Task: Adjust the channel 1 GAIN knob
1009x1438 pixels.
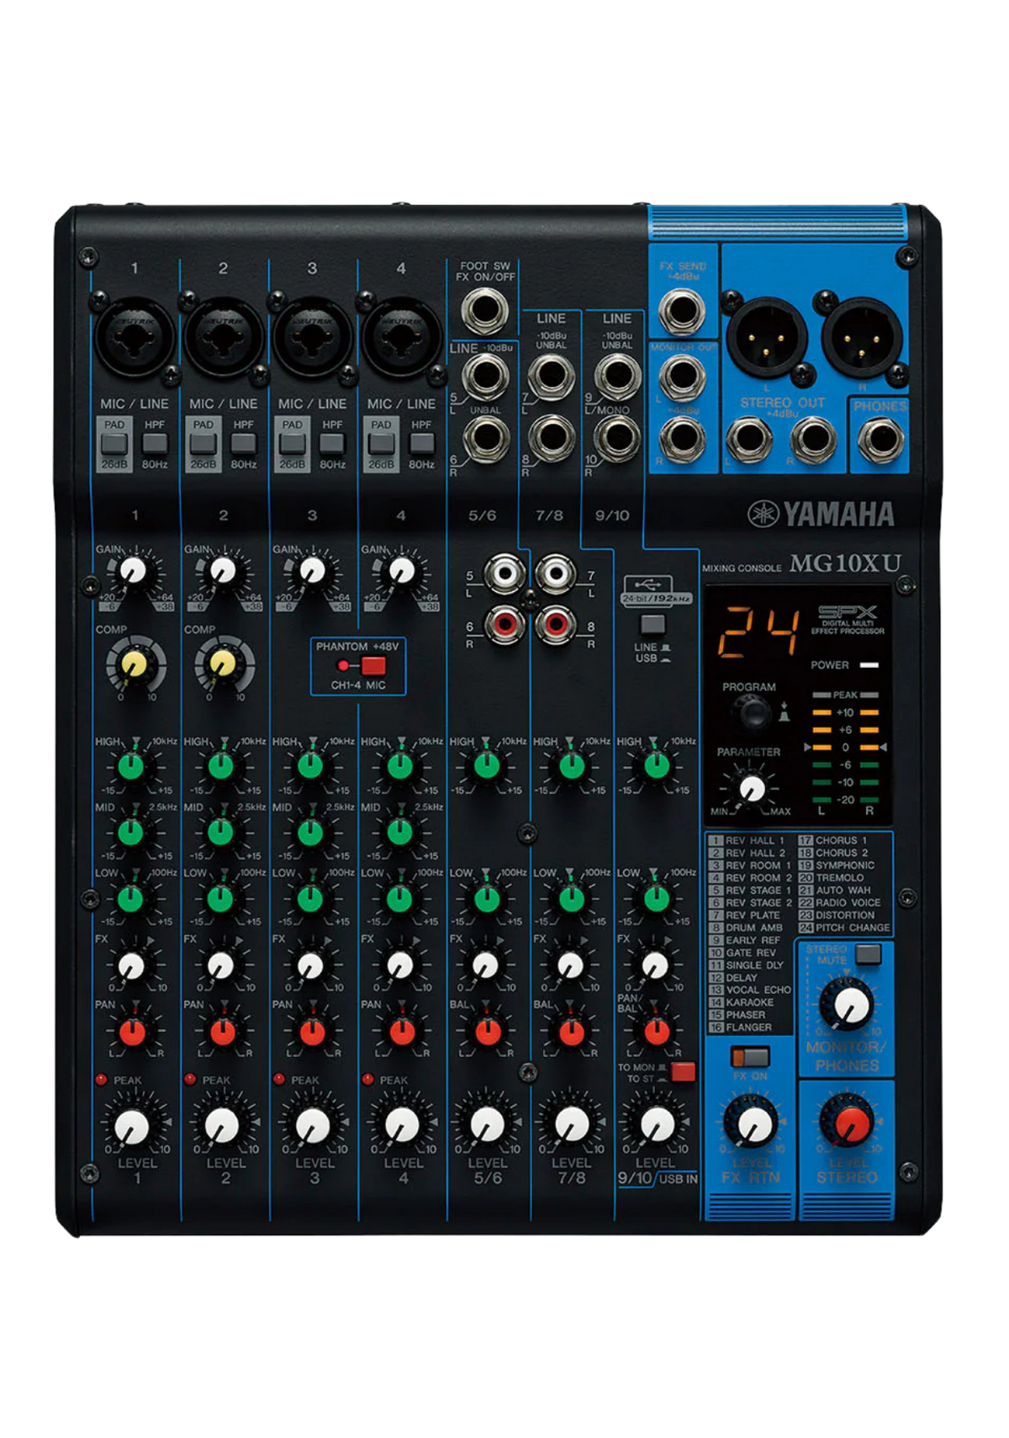Action: [133, 572]
